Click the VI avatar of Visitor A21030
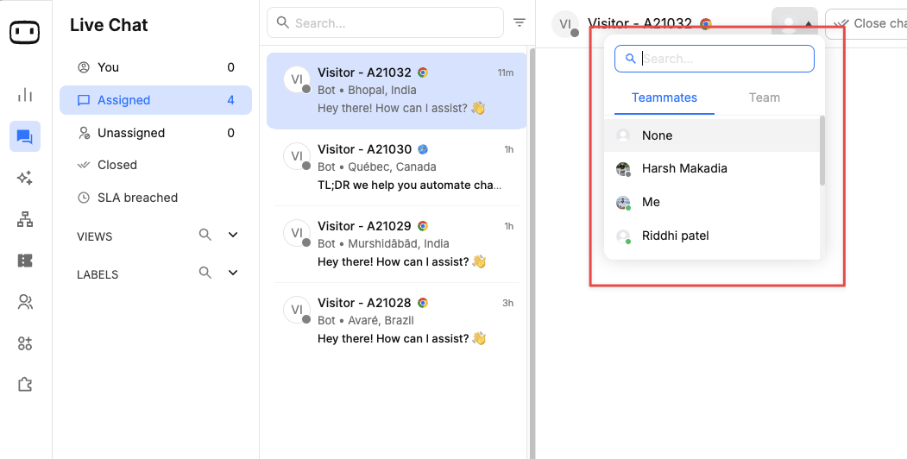 (297, 156)
